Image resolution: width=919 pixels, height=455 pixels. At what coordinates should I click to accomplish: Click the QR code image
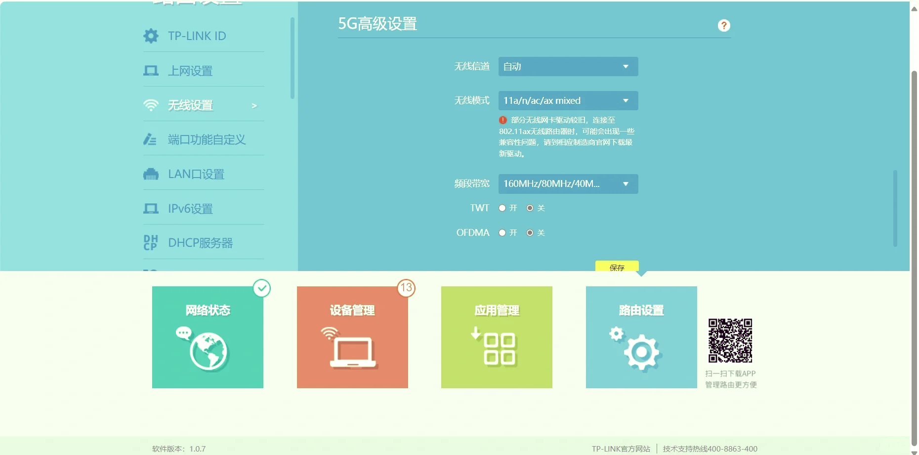click(730, 340)
